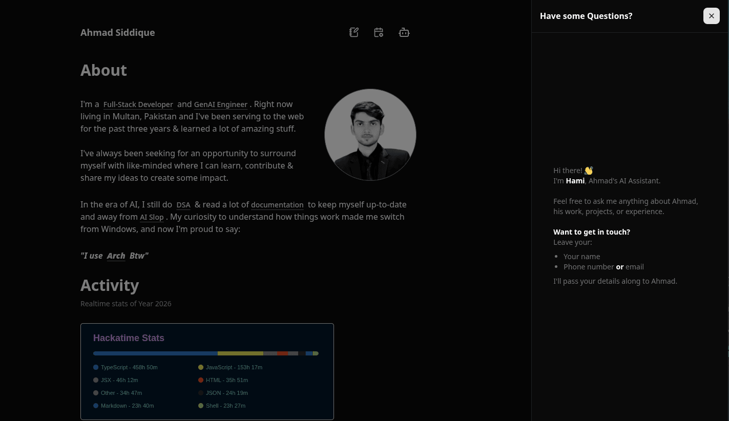Click the Phone number or email bullet item
The height and width of the screenshot is (421, 729).
[x=603, y=267]
